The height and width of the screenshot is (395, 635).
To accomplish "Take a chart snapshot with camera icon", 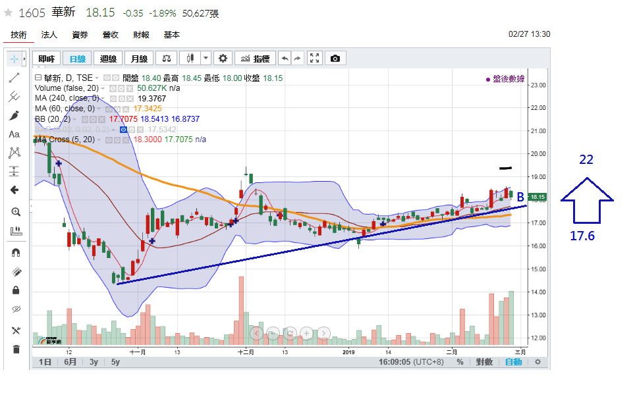I will [x=335, y=59].
